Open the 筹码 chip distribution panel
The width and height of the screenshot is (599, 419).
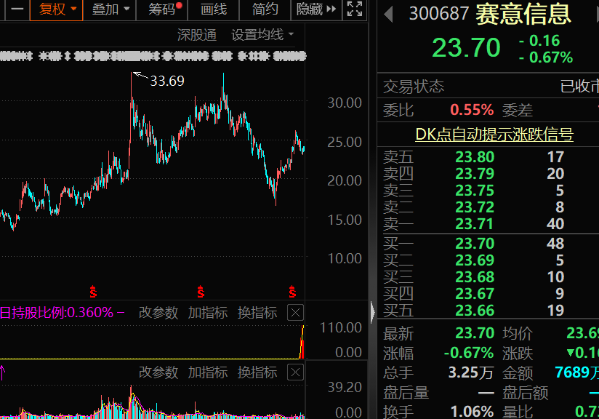[161, 10]
